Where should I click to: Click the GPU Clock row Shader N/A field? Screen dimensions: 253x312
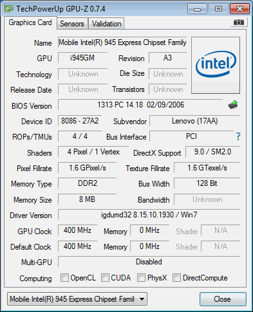(x=221, y=230)
